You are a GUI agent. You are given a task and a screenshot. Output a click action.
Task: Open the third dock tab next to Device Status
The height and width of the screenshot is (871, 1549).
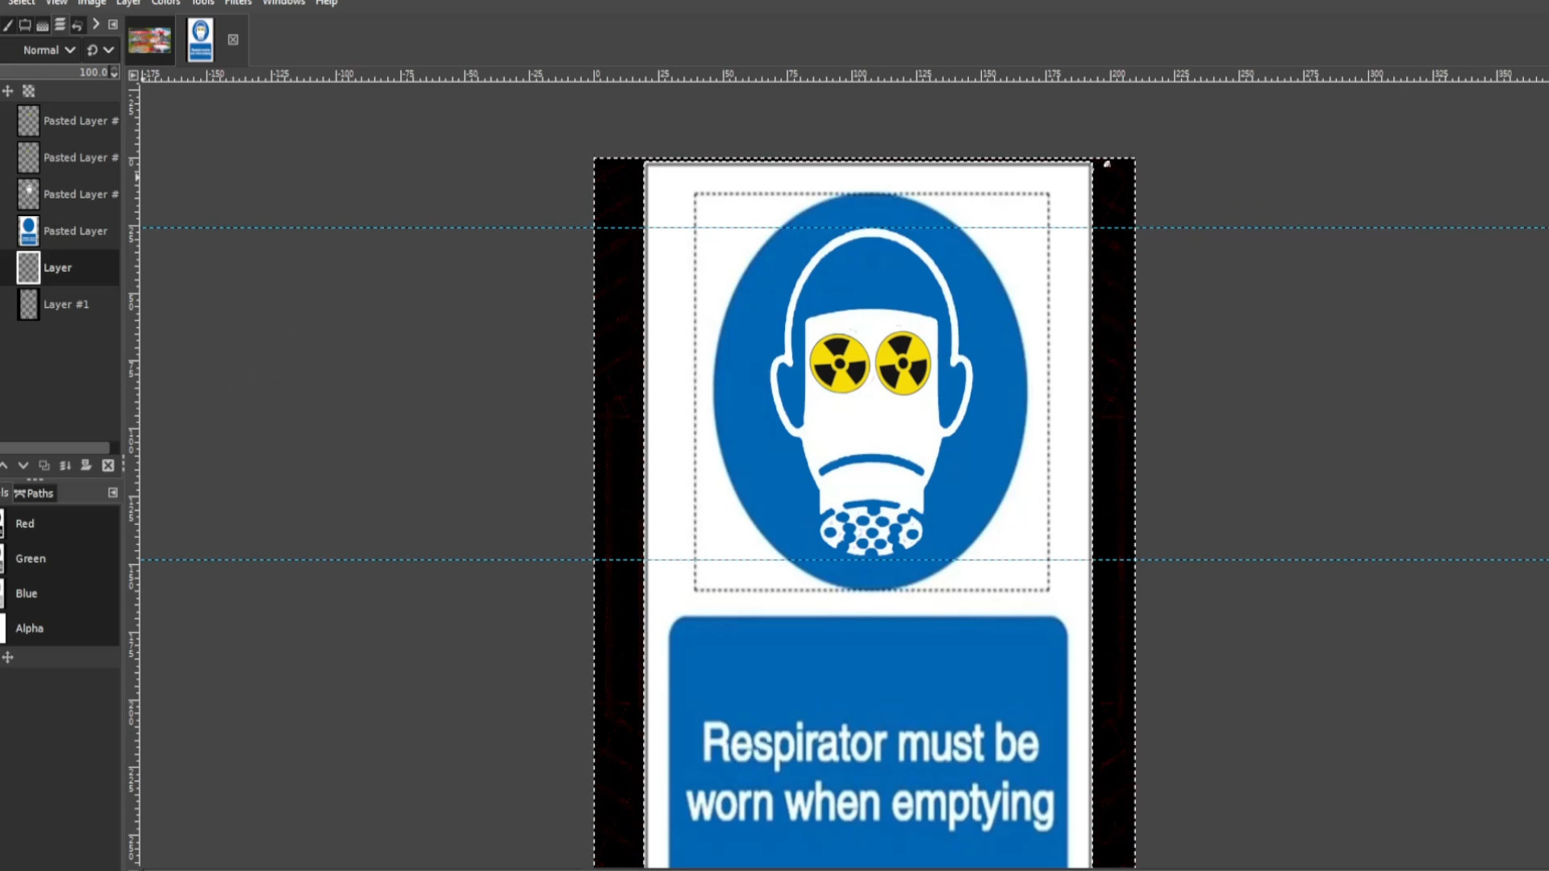point(43,25)
